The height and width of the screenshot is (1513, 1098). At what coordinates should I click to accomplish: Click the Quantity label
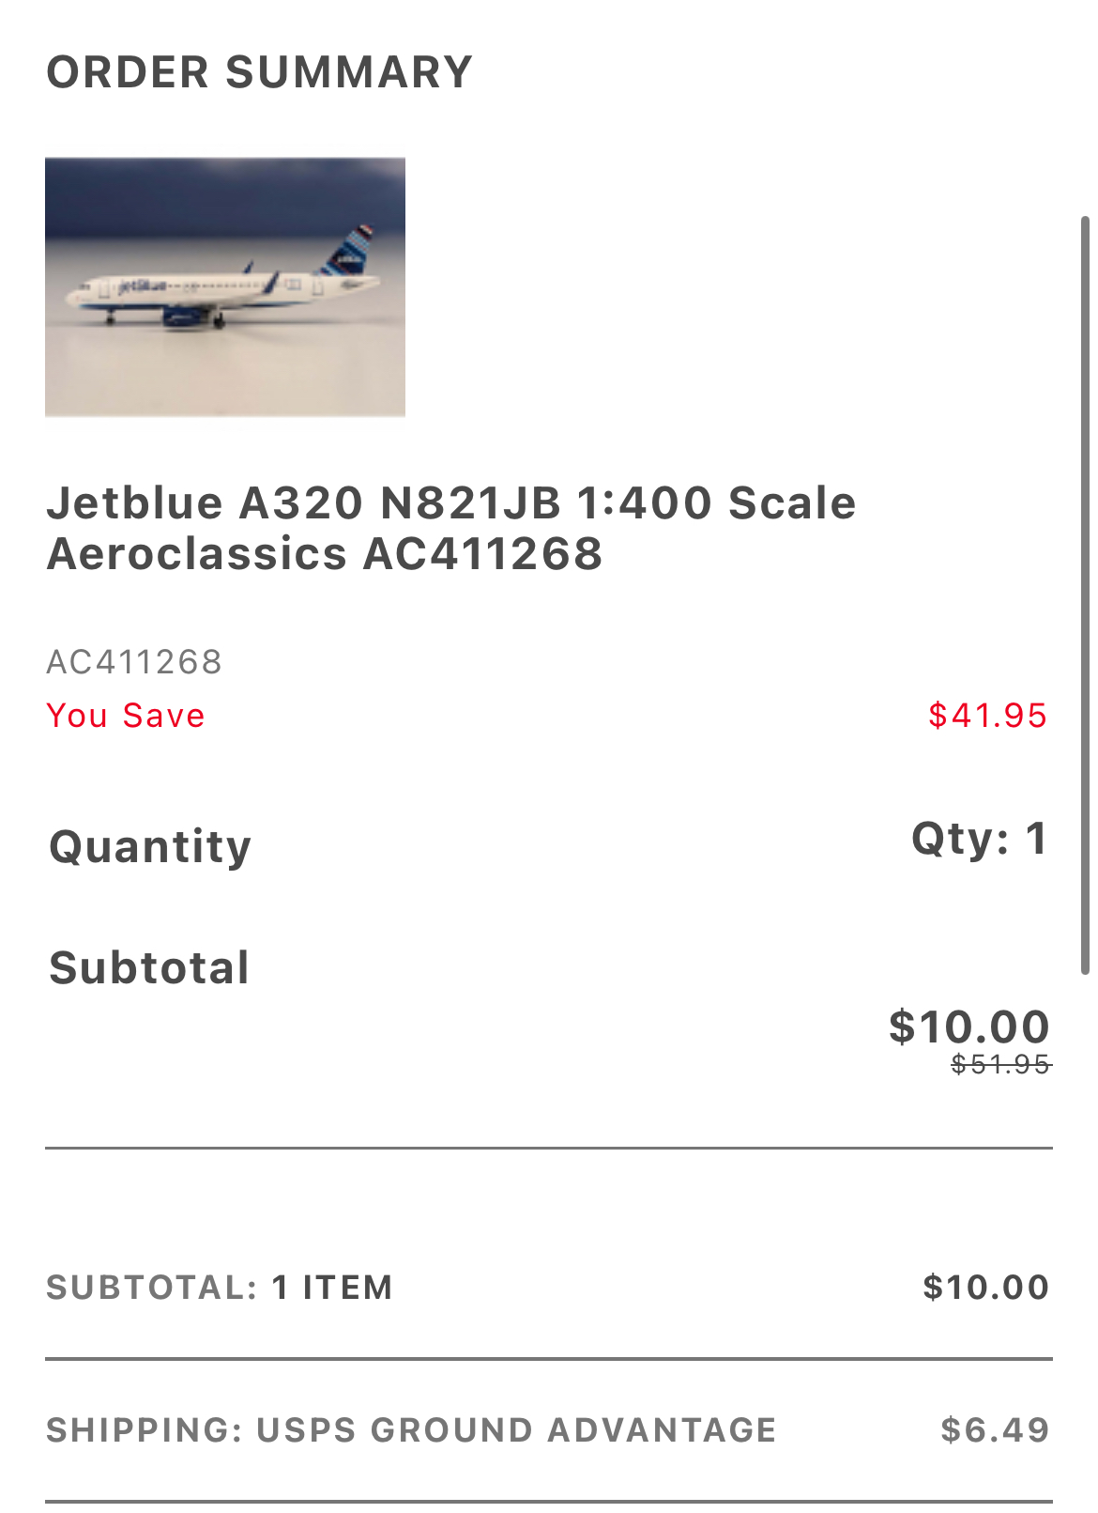[150, 847]
